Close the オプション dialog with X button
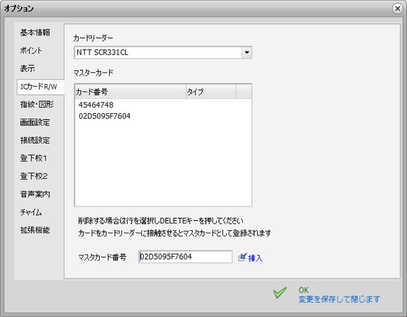 (x=397, y=9)
